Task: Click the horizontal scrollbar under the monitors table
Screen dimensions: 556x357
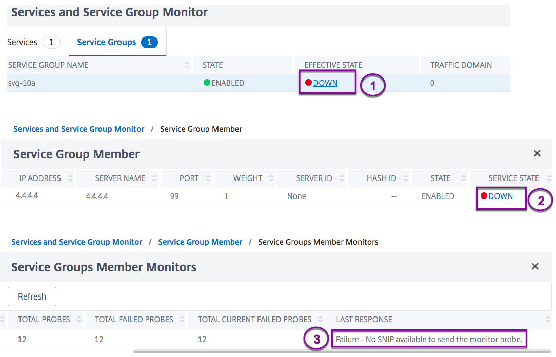Action: tap(342, 352)
